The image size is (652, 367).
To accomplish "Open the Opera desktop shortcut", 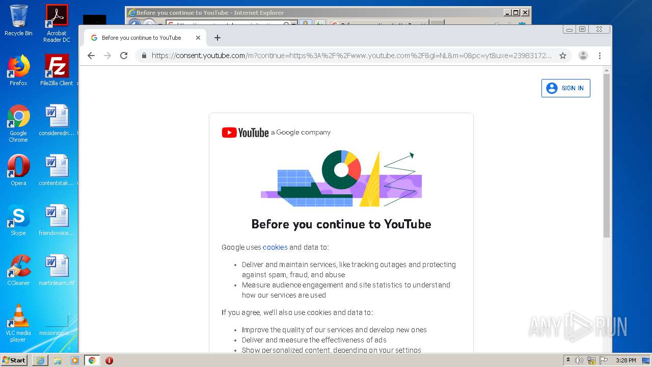I will 18,170.
